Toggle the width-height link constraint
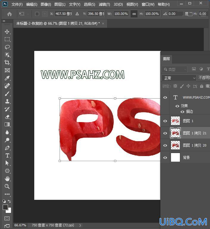210x229 pixels. click(134, 14)
